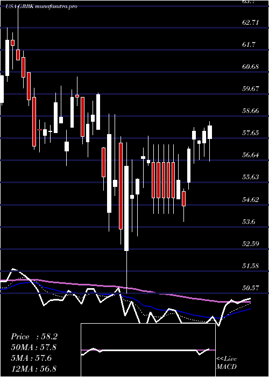Click the USA GRBK munafasutra.pro title text

(x=41, y=6)
